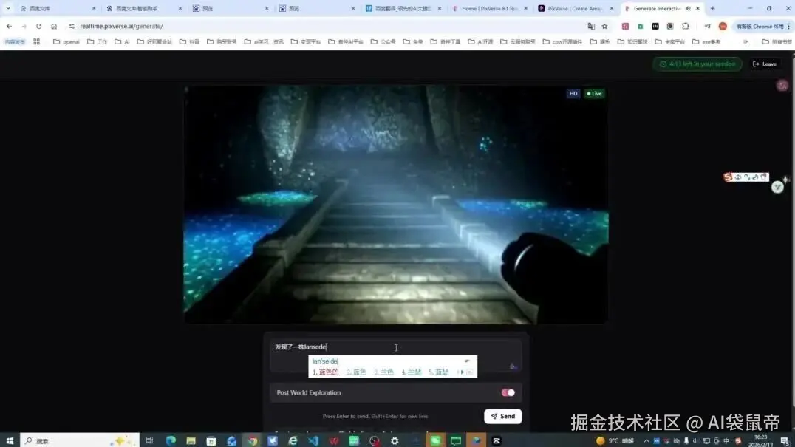The image size is (795, 447).
Task: Open the weather widget showing 9°C
Action: click(x=615, y=440)
